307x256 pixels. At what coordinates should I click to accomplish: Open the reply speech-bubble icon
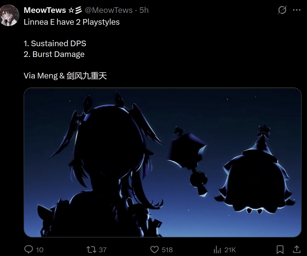coord(29,250)
